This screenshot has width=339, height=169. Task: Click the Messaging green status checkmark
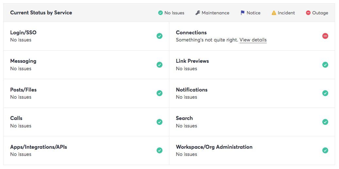tap(160, 65)
